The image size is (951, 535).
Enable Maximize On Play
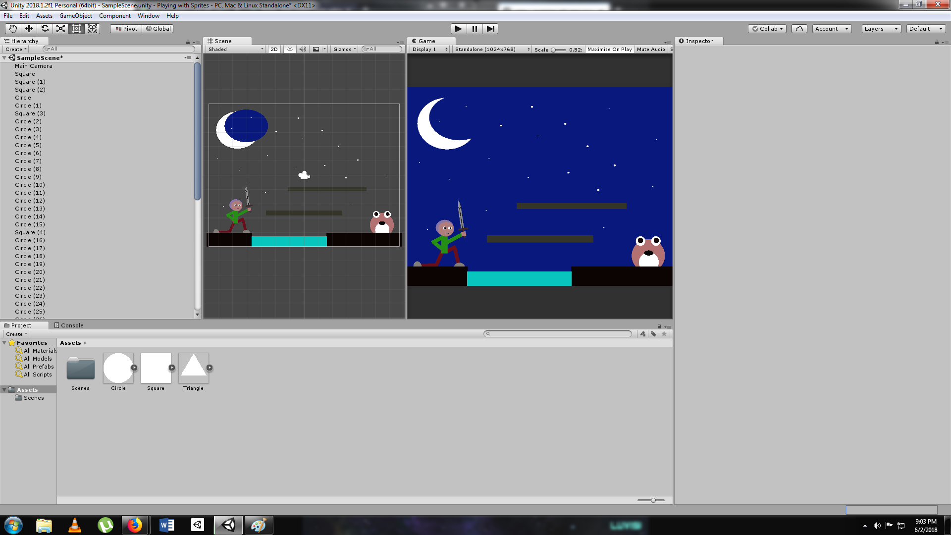pyautogui.click(x=609, y=49)
